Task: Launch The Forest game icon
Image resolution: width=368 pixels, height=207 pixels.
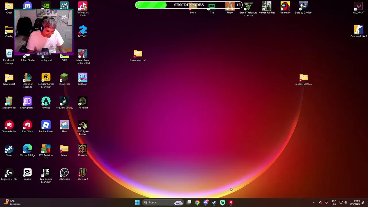Action: tap(83, 103)
